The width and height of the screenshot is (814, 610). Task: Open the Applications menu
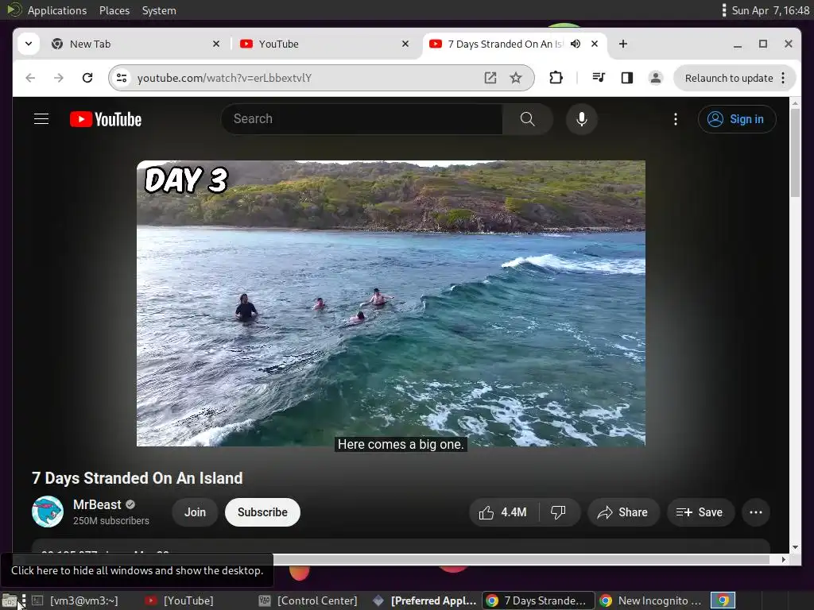tap(57, 10)
